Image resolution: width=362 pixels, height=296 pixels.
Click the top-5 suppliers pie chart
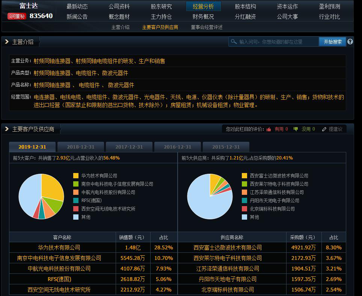210,196
